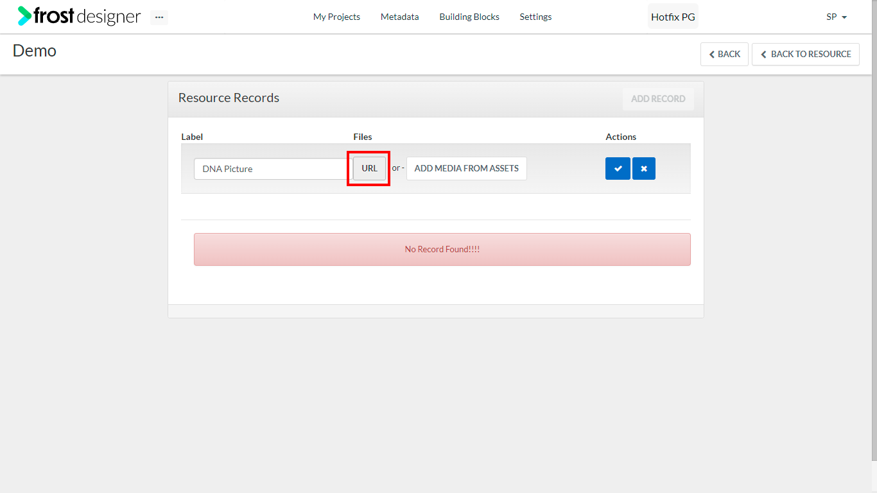Open Settings in the top navigation
The height and width of the screenshot is (493, 877).
tap(535, 17)
